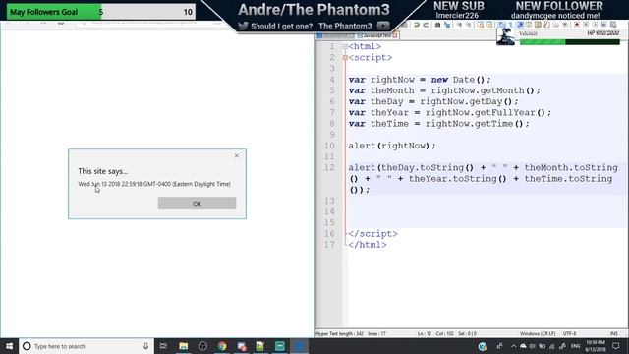
Task: Click the 'UTF-8' encoding status entry
Action: coord(570,333)
